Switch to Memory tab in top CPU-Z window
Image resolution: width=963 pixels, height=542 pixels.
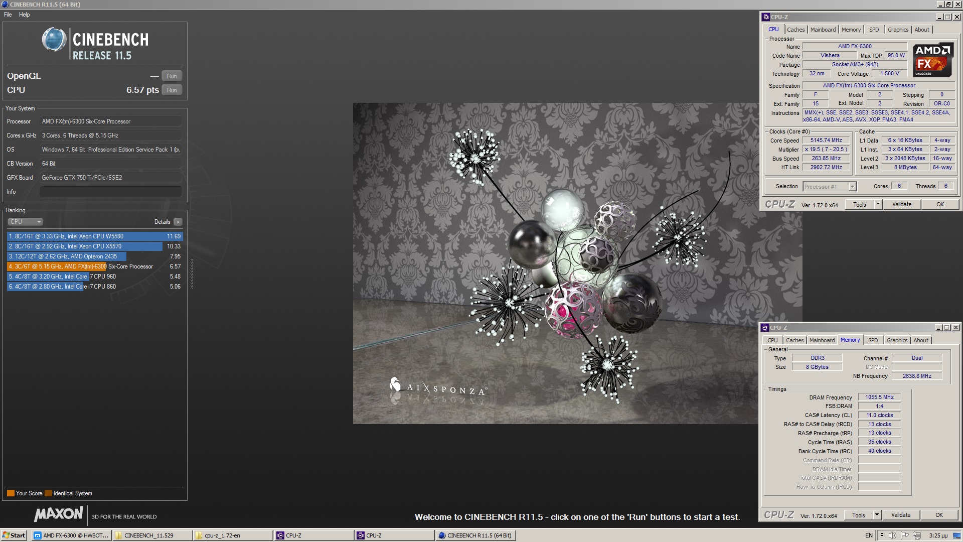click(x=851, y=30)
